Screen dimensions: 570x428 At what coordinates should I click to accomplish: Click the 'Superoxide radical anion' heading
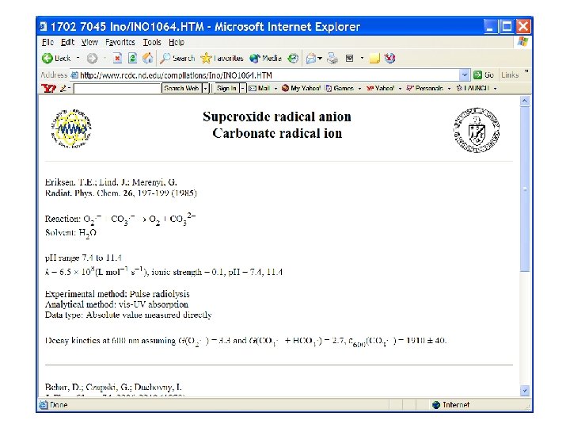277,117
